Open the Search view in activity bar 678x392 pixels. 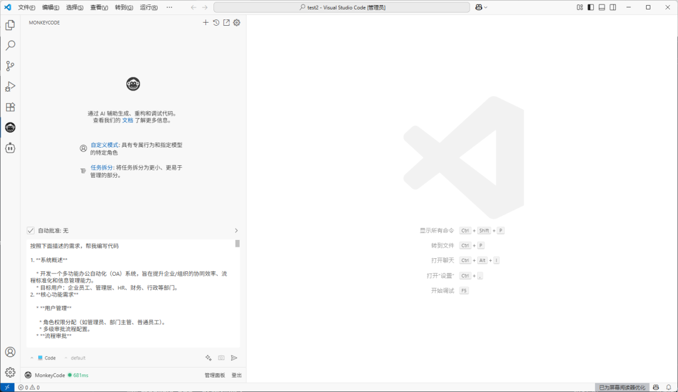[x=11, y=45]
